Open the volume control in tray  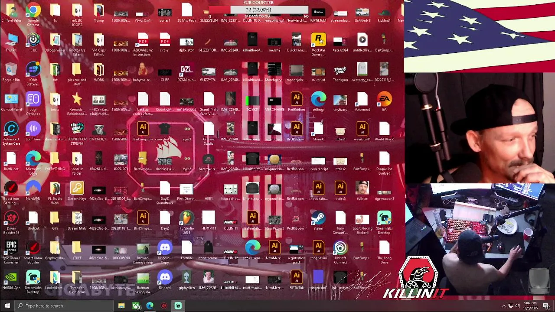coord(518,306)
